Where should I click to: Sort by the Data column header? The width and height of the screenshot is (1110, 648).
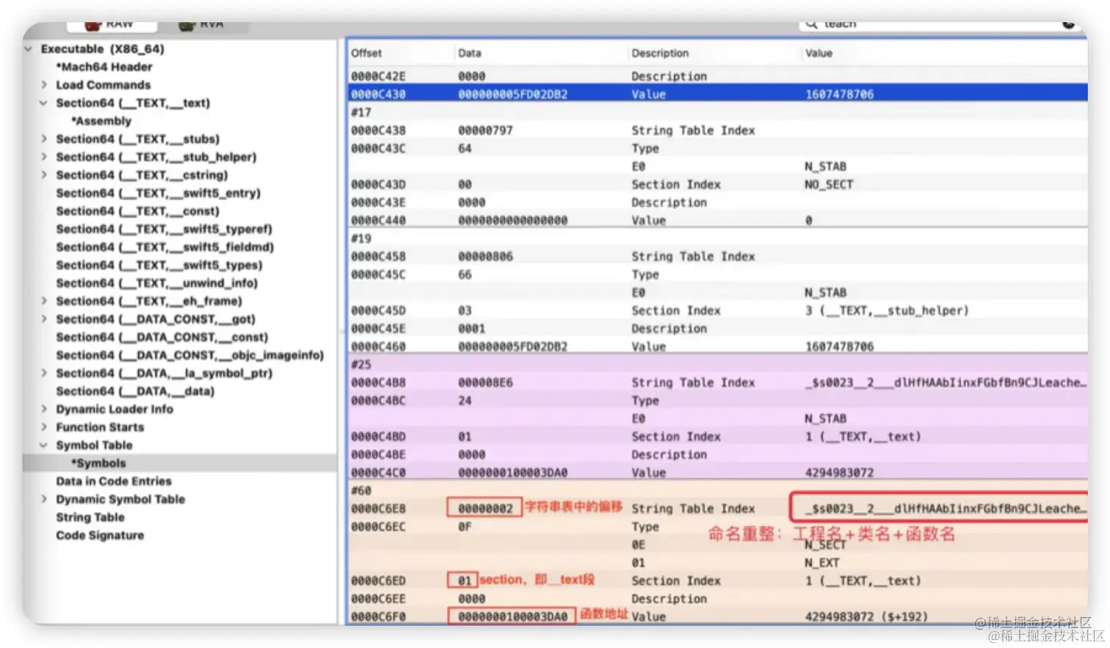click(470, 53)
